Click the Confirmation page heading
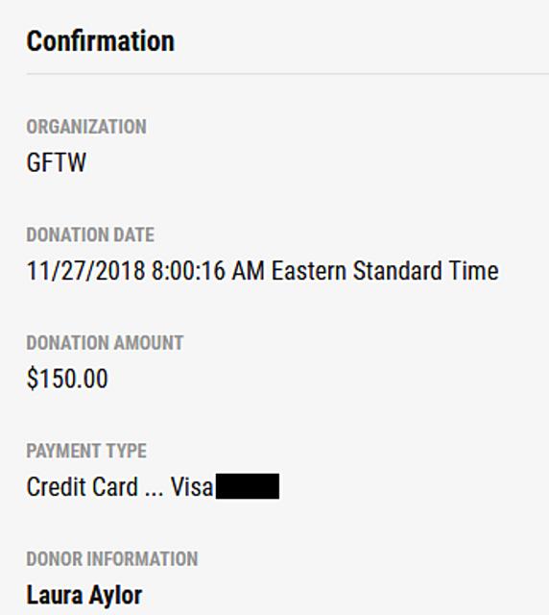 pyautogui.click(x=101, y=41)
